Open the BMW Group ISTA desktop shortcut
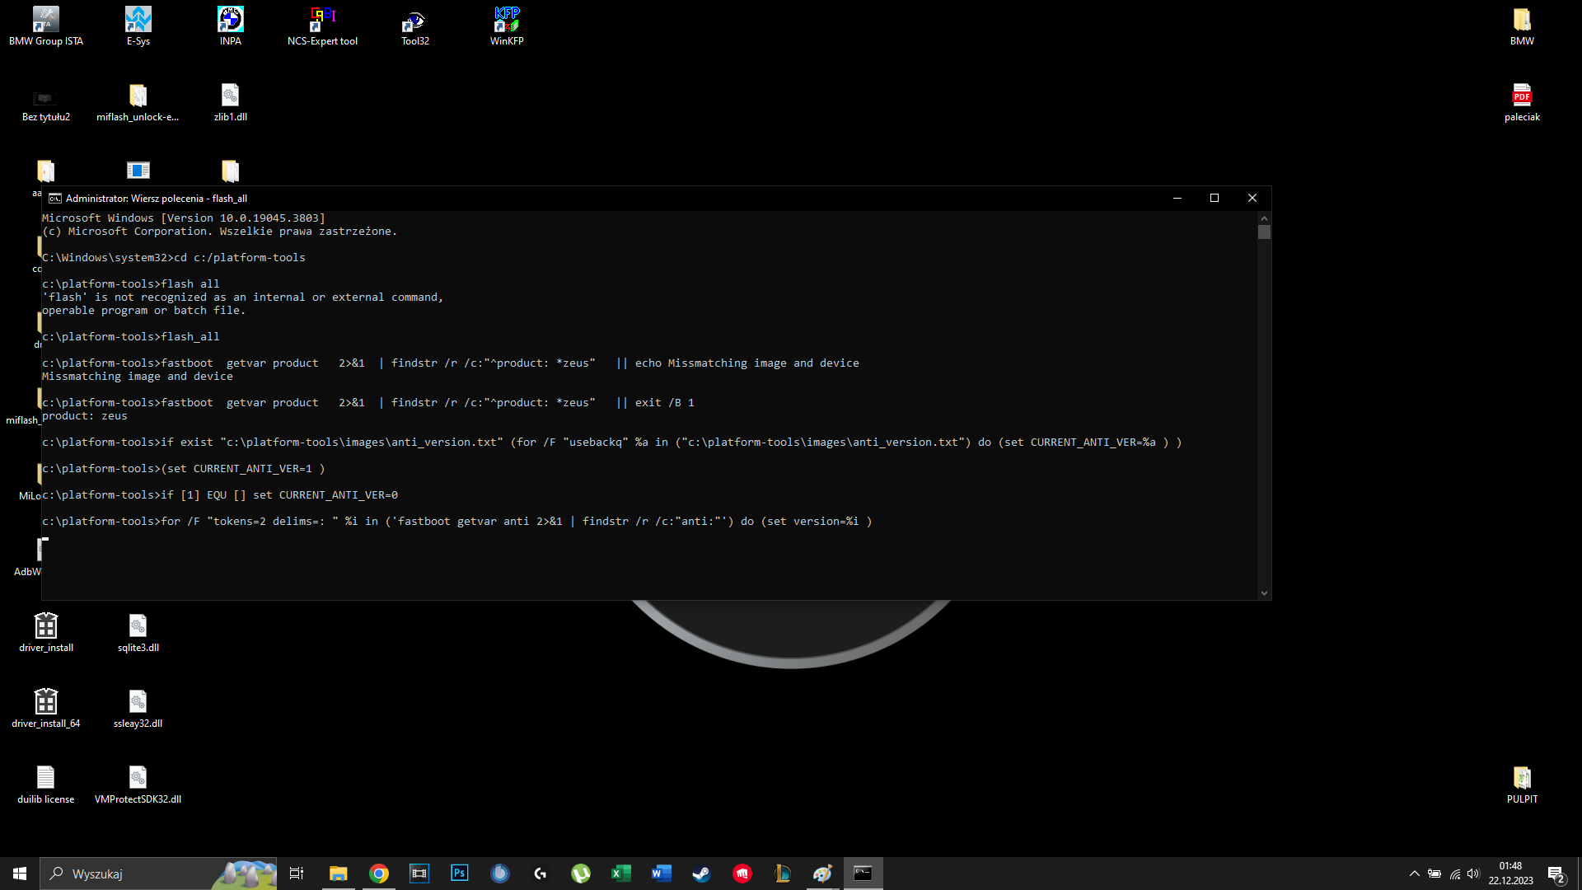The width and height of the screenshot is (1582, 890). point(46,25)
